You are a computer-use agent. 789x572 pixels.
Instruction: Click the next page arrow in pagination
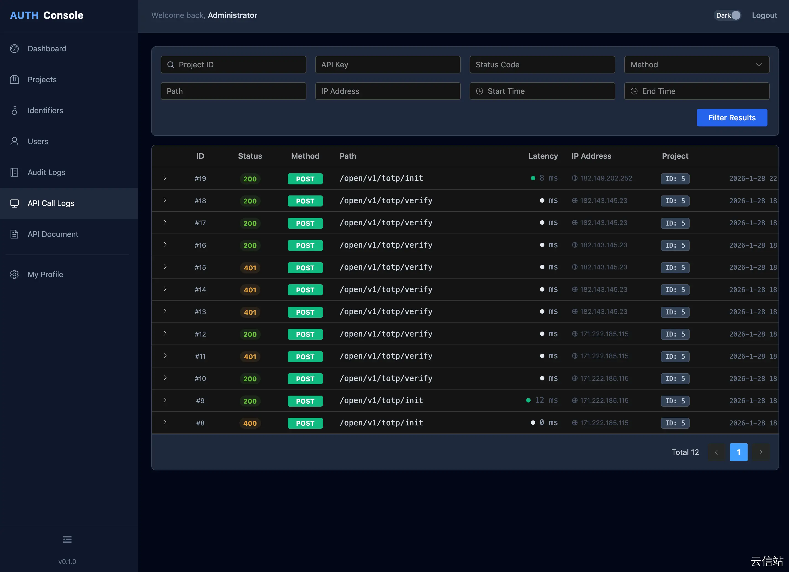coord(761,452)
